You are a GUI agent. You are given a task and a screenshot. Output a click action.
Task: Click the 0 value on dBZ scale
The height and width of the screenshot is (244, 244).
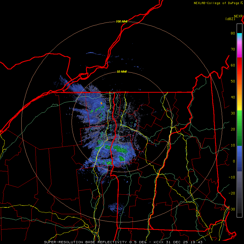pos(234,161)
